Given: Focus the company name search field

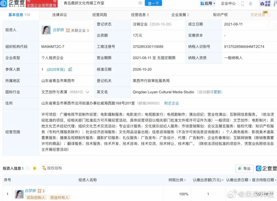Looking at the screenshot, I should [x=101, y=3].
